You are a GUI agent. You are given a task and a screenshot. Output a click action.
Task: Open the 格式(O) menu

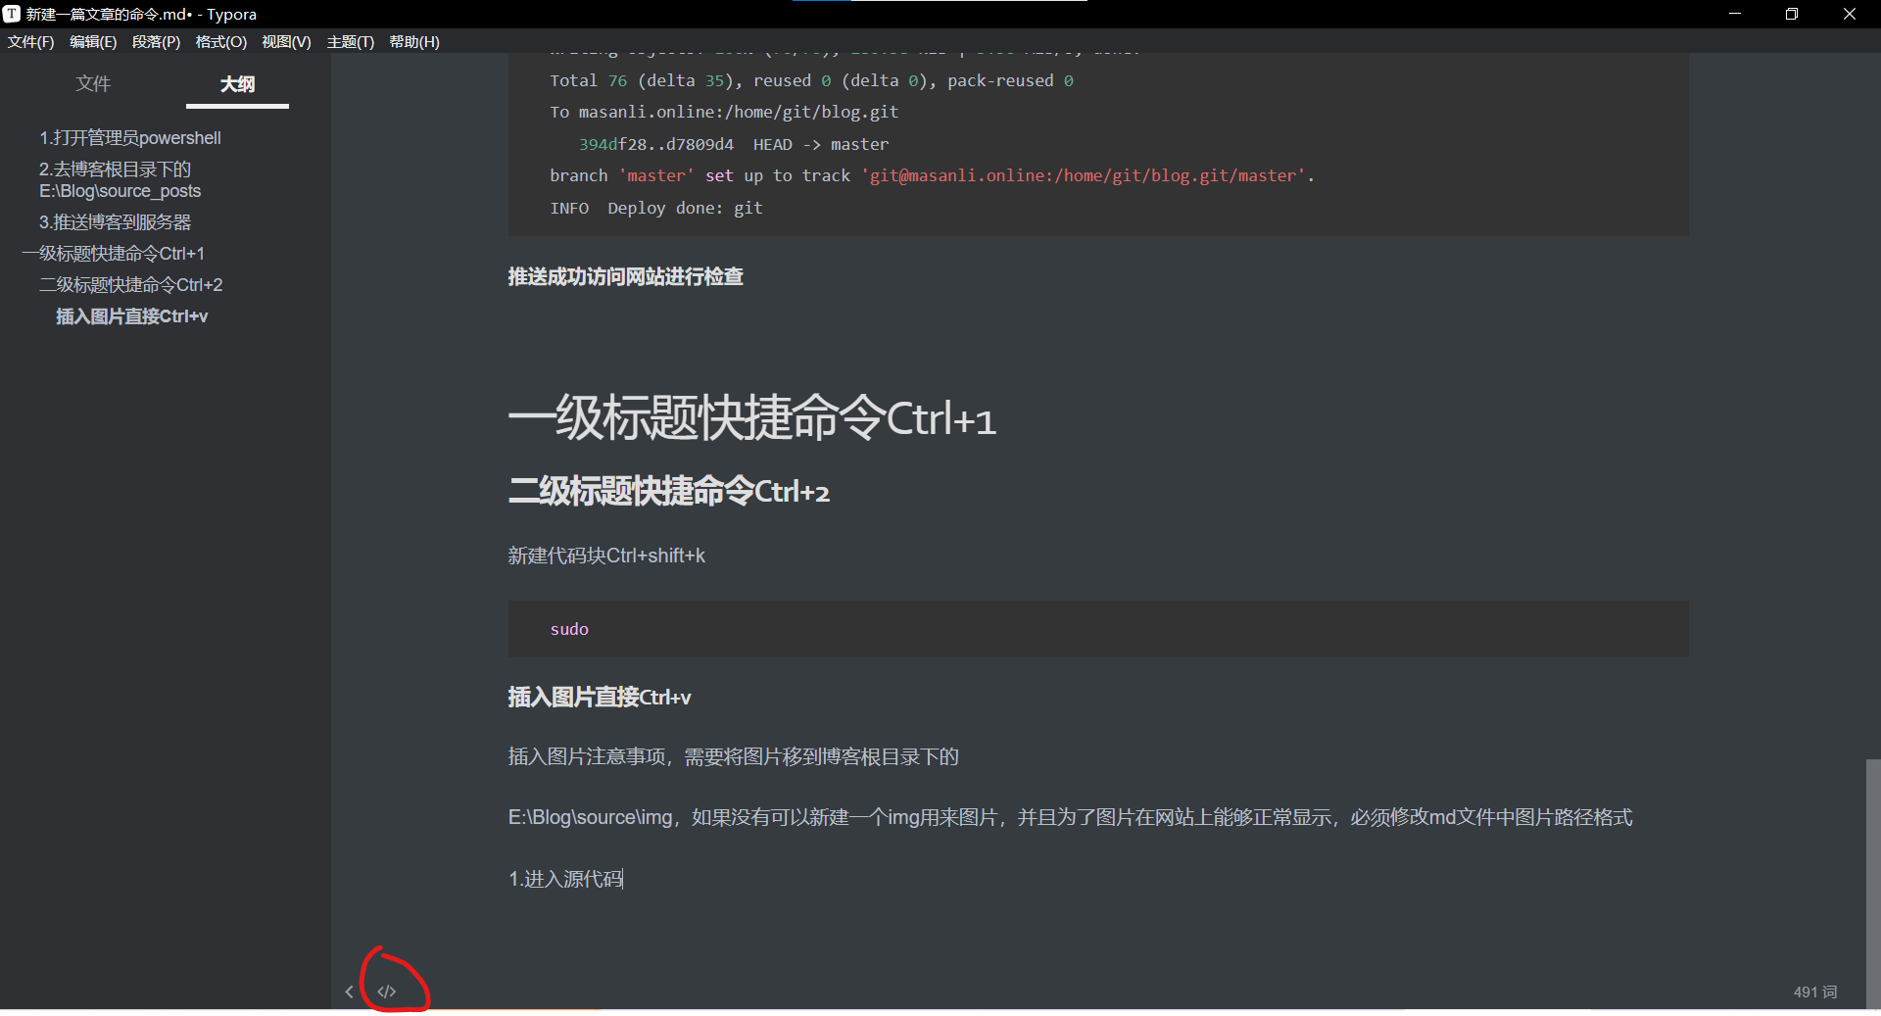coord(219,42)
